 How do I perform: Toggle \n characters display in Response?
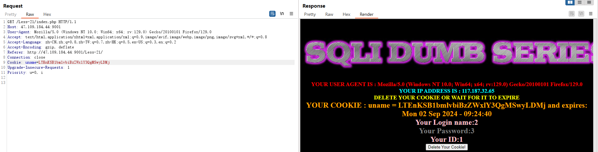coord(581,14)
